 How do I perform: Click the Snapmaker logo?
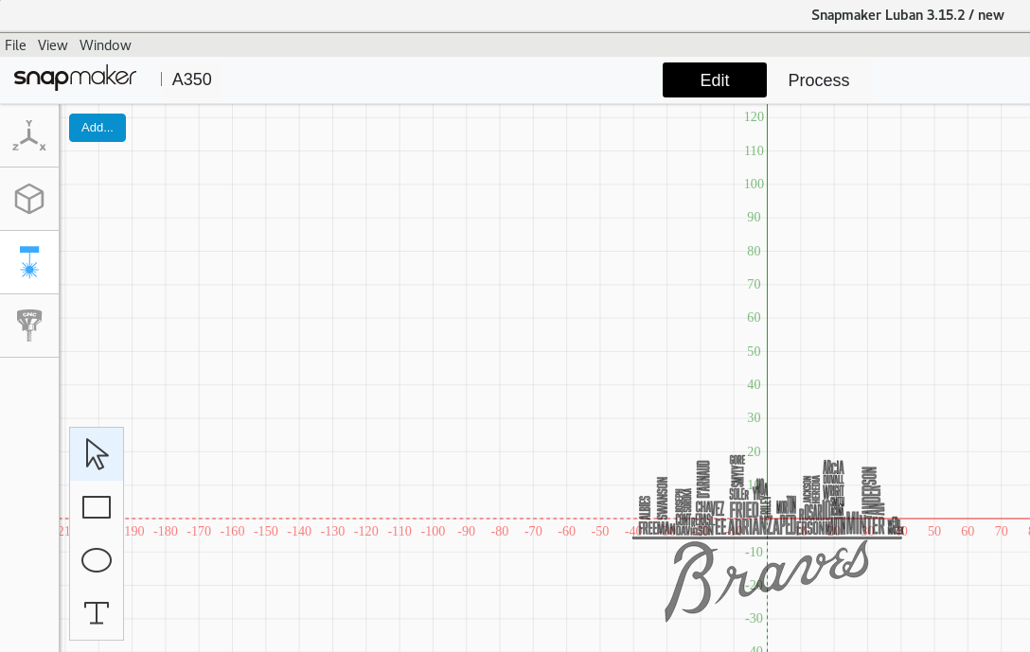(75, 79)
